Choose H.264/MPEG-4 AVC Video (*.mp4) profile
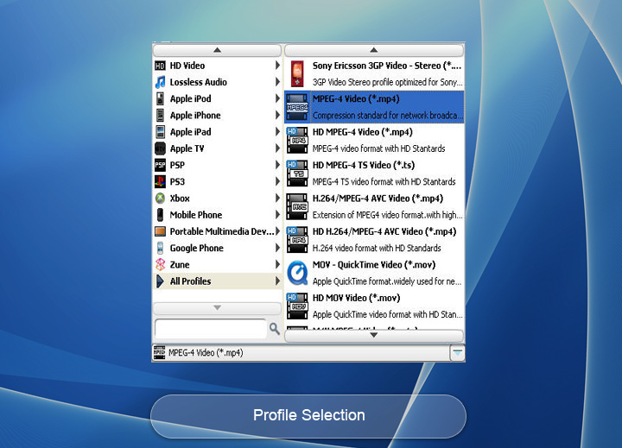Image resolution: width=622 pixels, height=448 pixels. click(374, 206)
